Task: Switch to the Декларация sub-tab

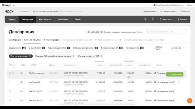Action: pos(15,40)
